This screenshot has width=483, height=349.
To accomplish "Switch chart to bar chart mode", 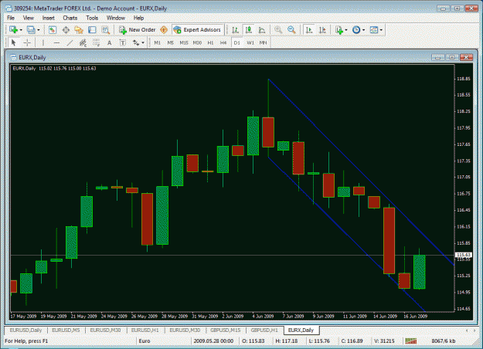I will [236, 30].
